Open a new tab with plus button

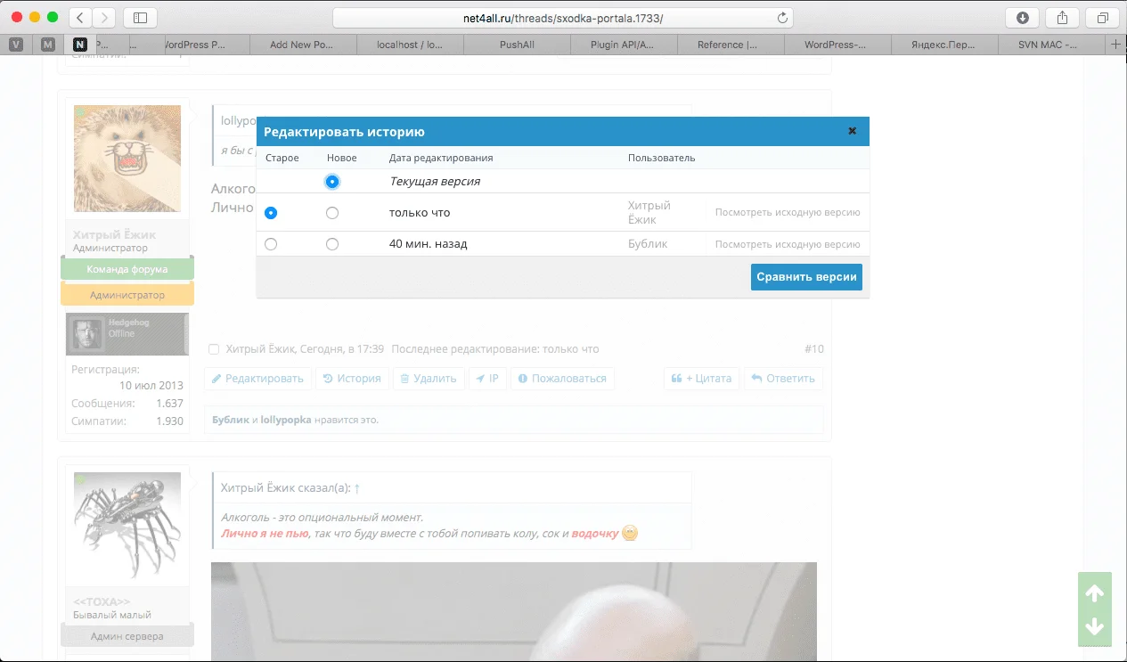click(1115, 45)
